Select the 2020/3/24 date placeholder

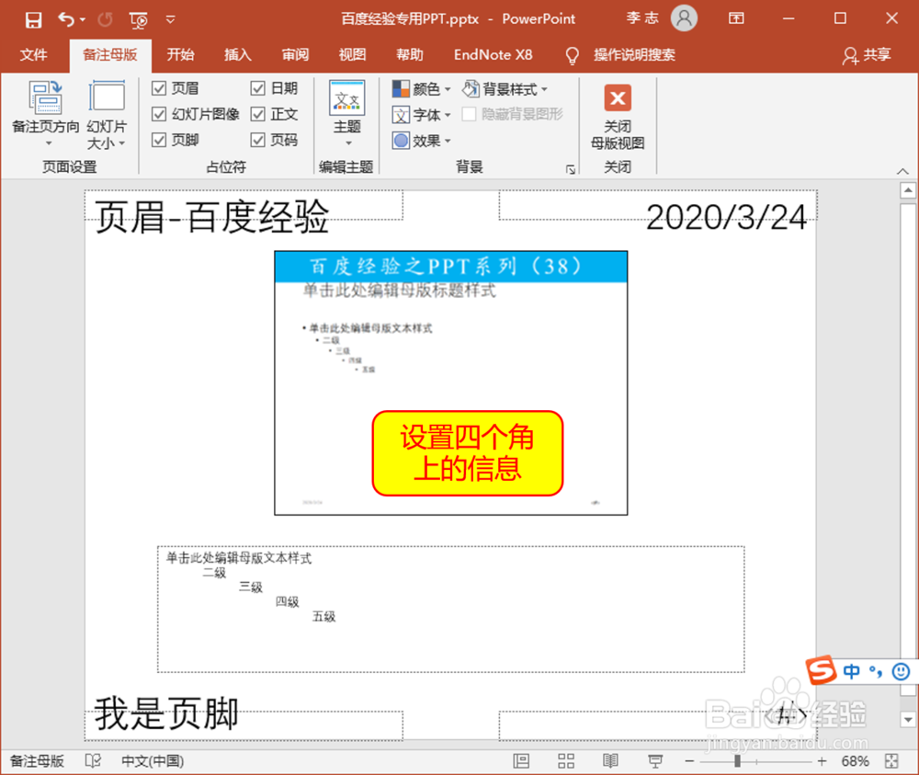coord(658,205)
